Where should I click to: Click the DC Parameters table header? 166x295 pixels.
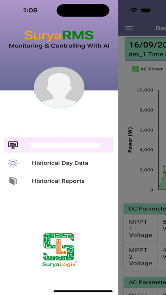145,209
